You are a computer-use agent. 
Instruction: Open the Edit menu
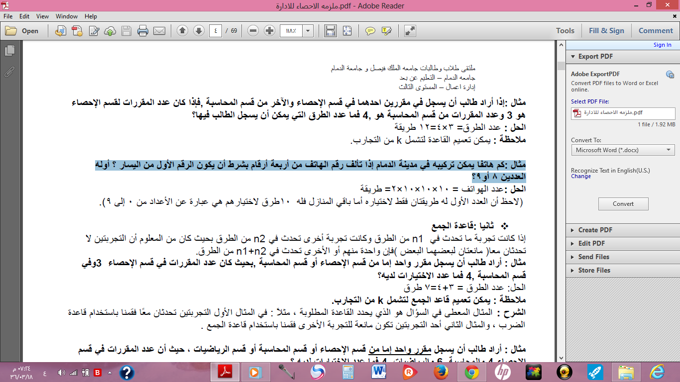click(x=24, y=16)
